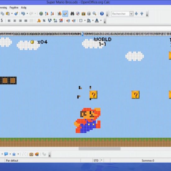Image resolution: width=171 pixels, height=171 pixels.
Task: Open the Data Sources cylinder icon
Action: tap(89, 14)
